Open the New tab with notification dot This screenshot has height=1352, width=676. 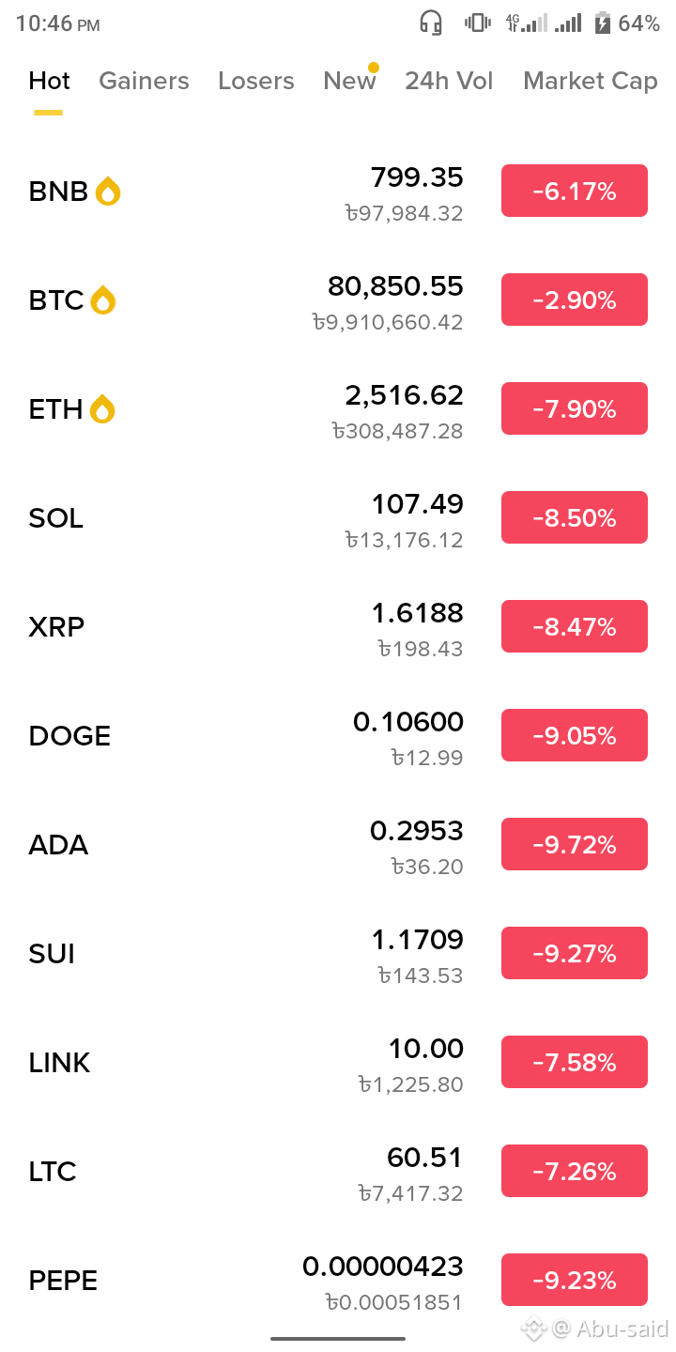point(350,81)
